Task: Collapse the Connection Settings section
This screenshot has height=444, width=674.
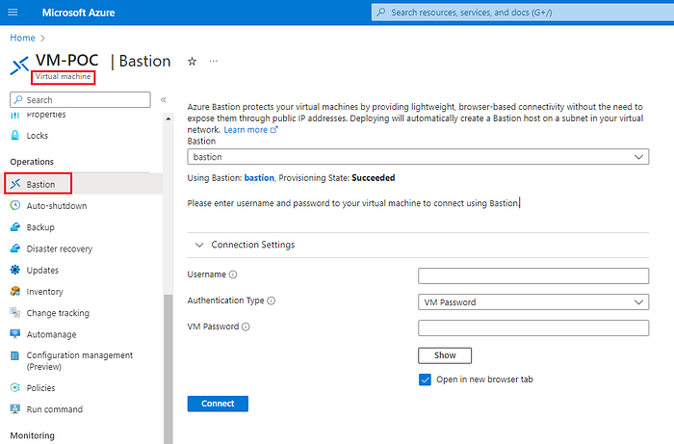Action: [199, 245]
